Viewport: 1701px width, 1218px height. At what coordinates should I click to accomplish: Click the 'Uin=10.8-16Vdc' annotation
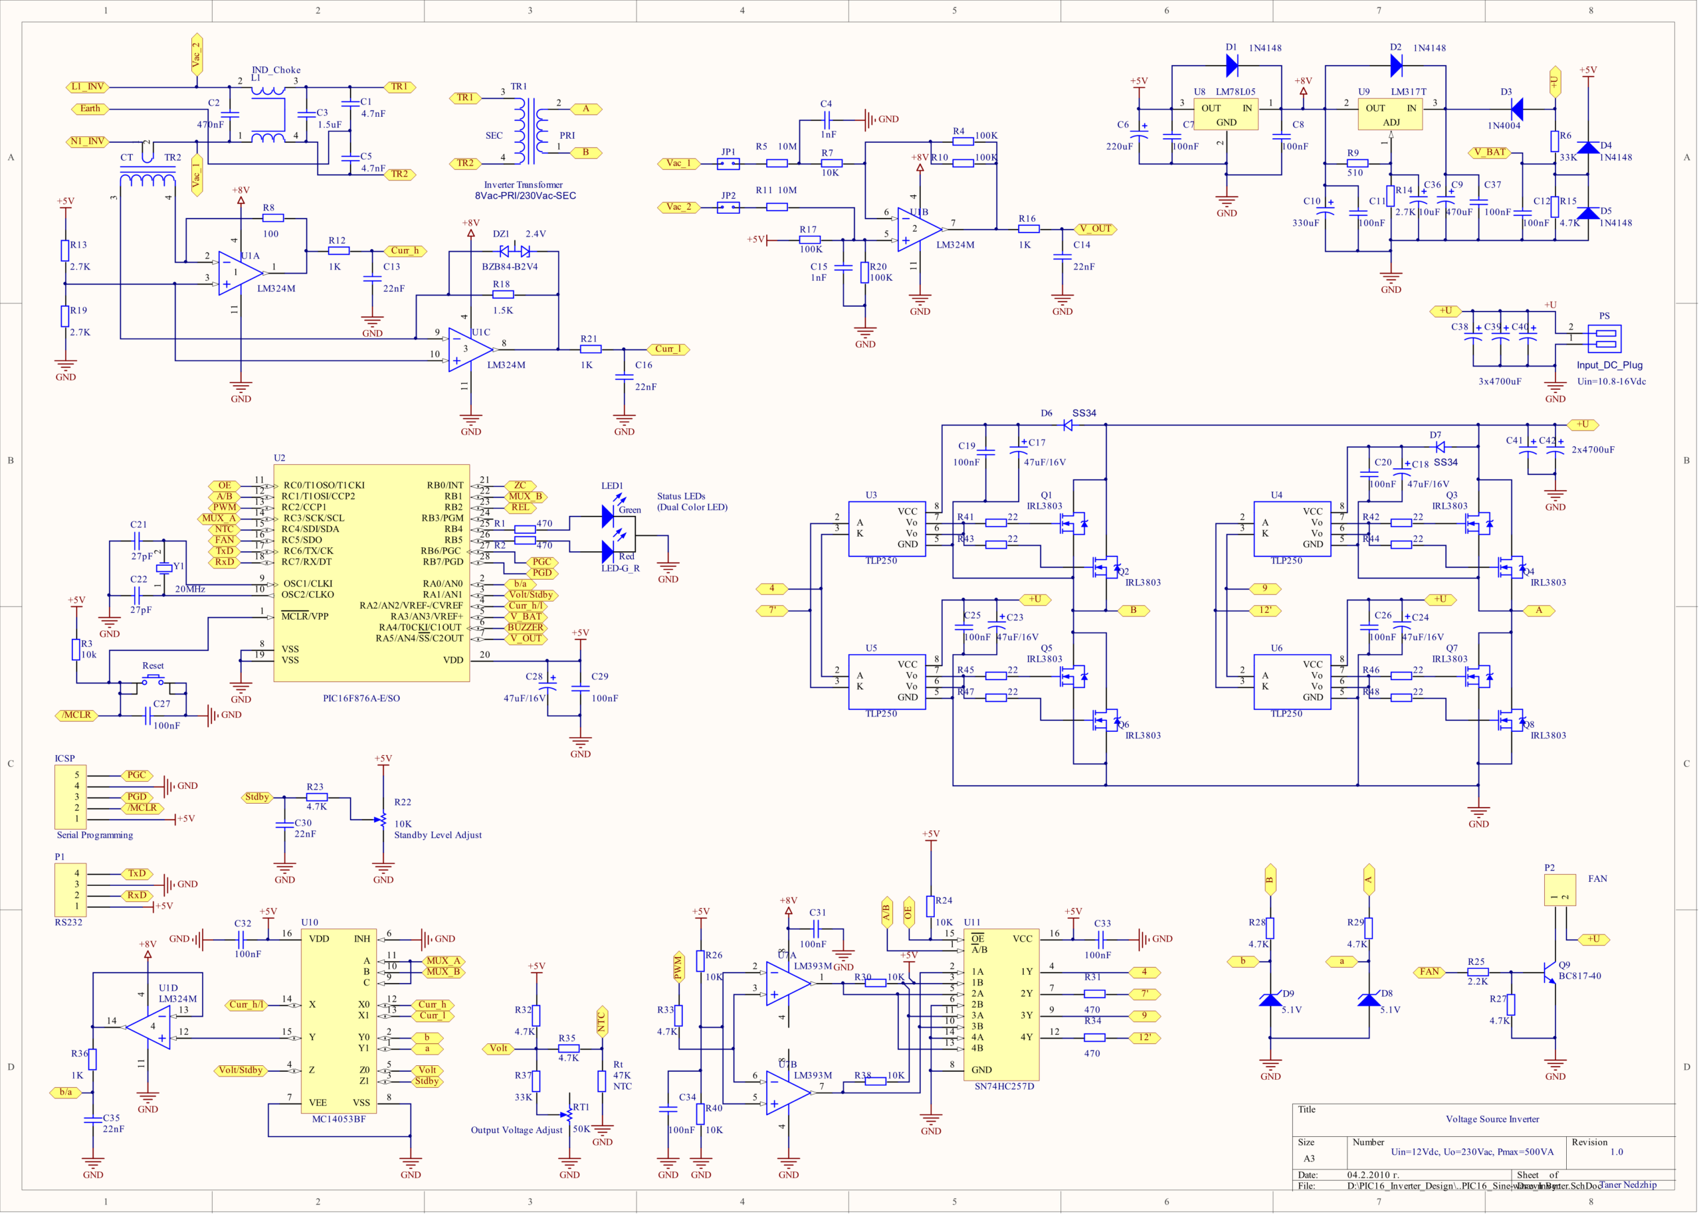coord(1611,381)
